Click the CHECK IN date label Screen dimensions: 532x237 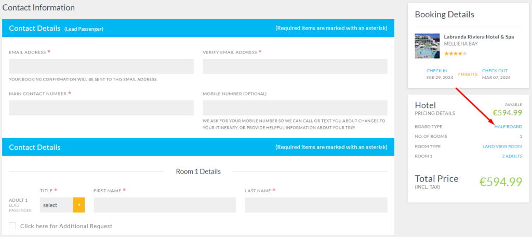coord(436,71)
